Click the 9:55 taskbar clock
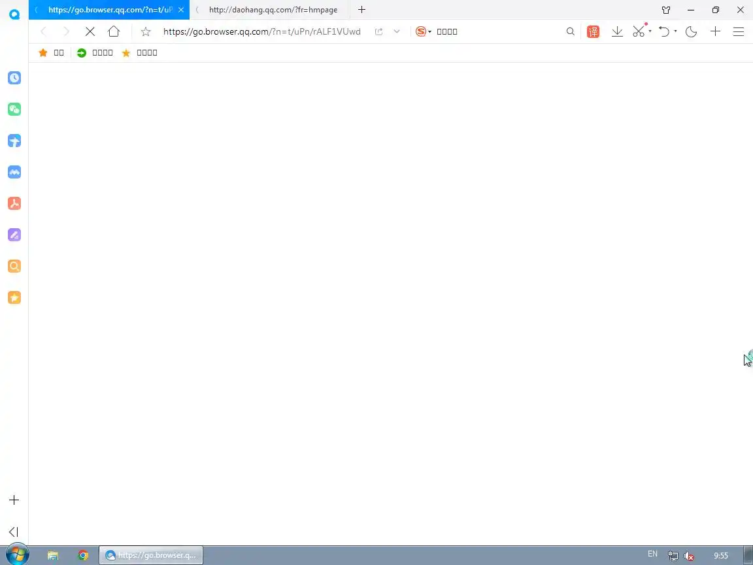The image size is (753, 565). pos(721,556)
